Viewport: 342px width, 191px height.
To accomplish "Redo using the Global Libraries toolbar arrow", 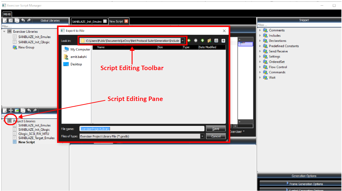I will tap(29, 20).
